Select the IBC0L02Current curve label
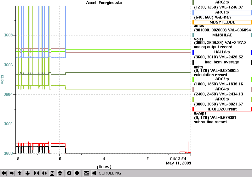The image size is (252, 177). click(x=222, y=109)
